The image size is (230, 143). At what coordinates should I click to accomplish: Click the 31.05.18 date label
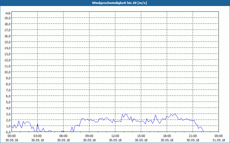click(218, 140)
